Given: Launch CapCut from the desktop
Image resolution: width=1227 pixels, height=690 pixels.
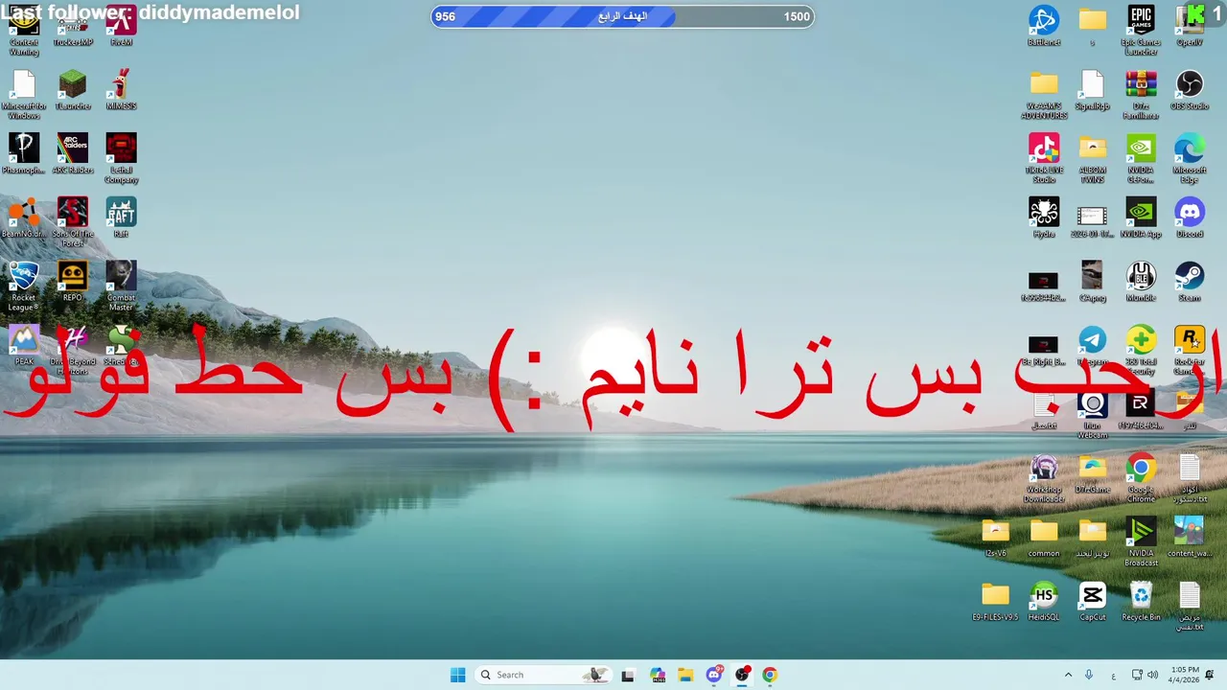Looking at the screenshot, I should [x=1092, y=602].
